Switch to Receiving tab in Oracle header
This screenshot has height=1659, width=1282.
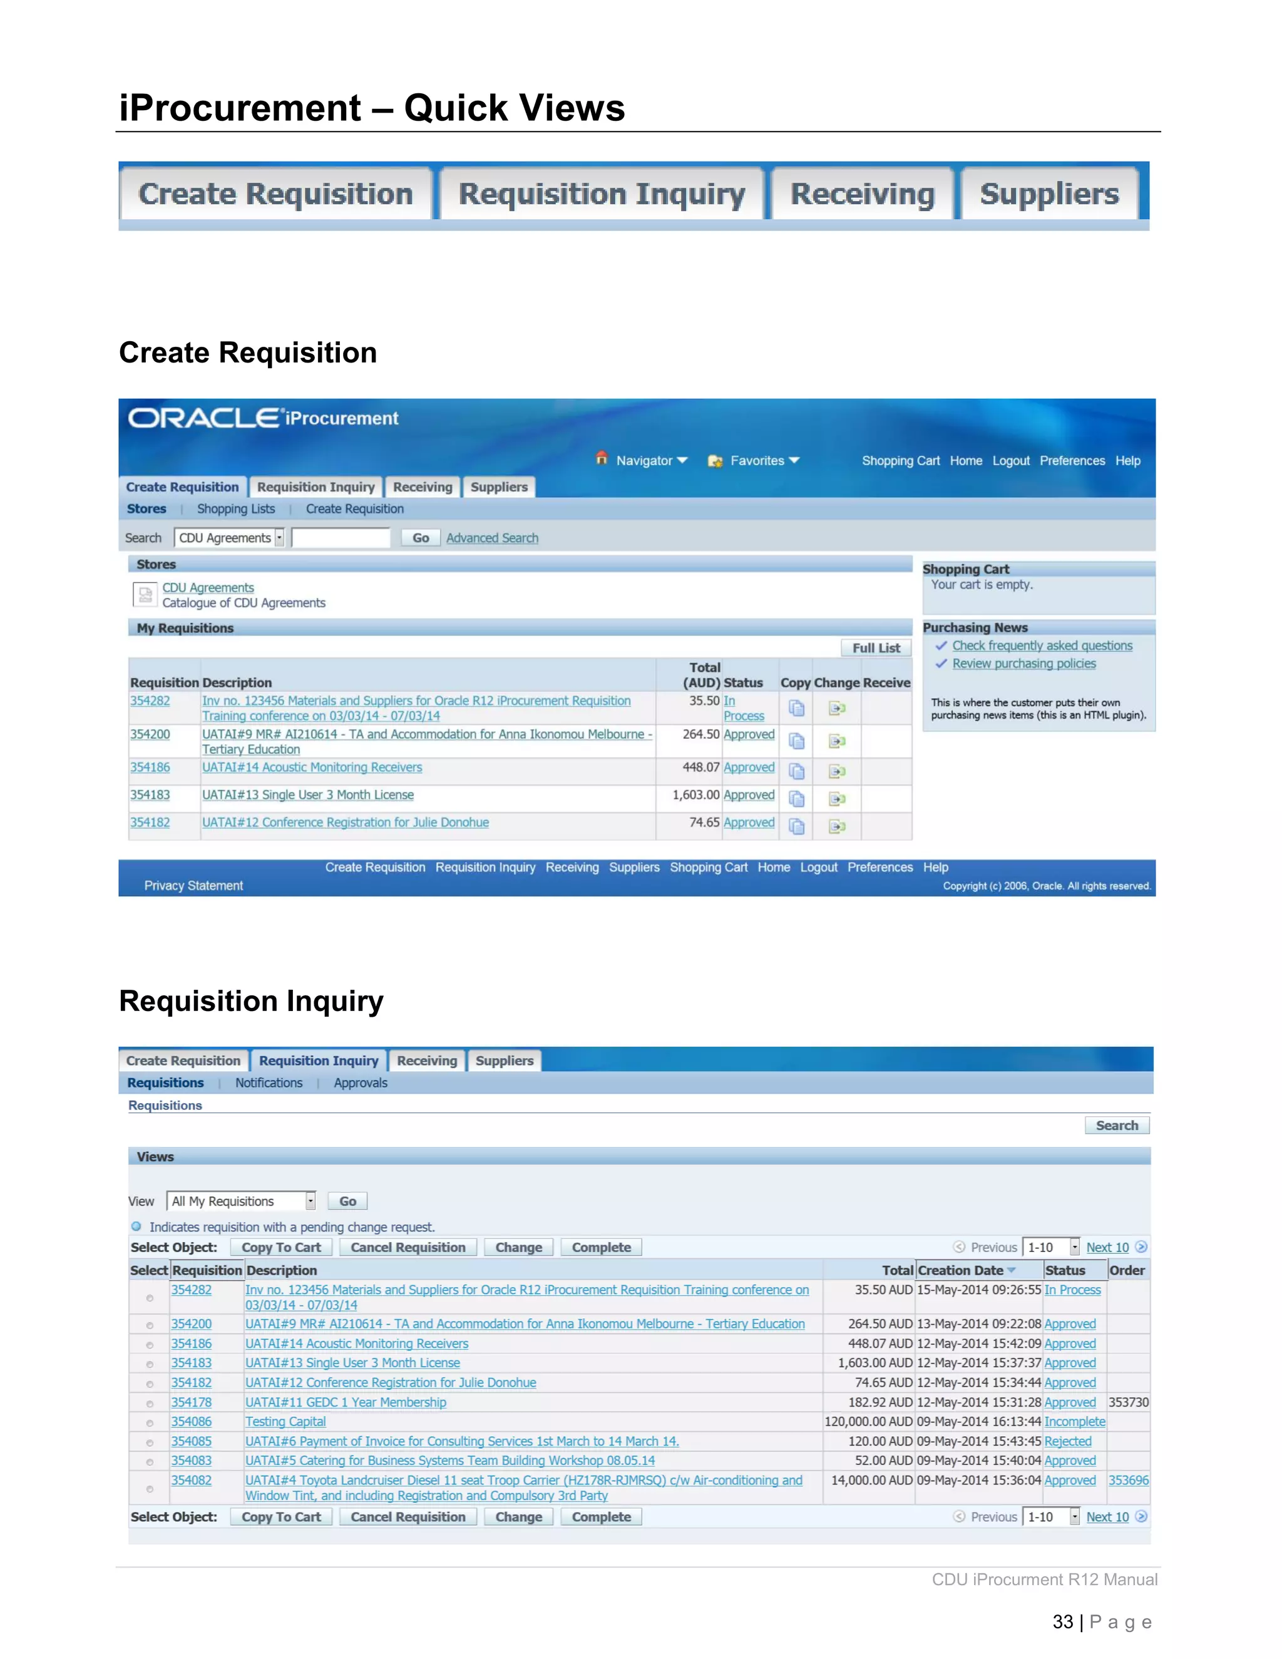(x=423, y=487)
